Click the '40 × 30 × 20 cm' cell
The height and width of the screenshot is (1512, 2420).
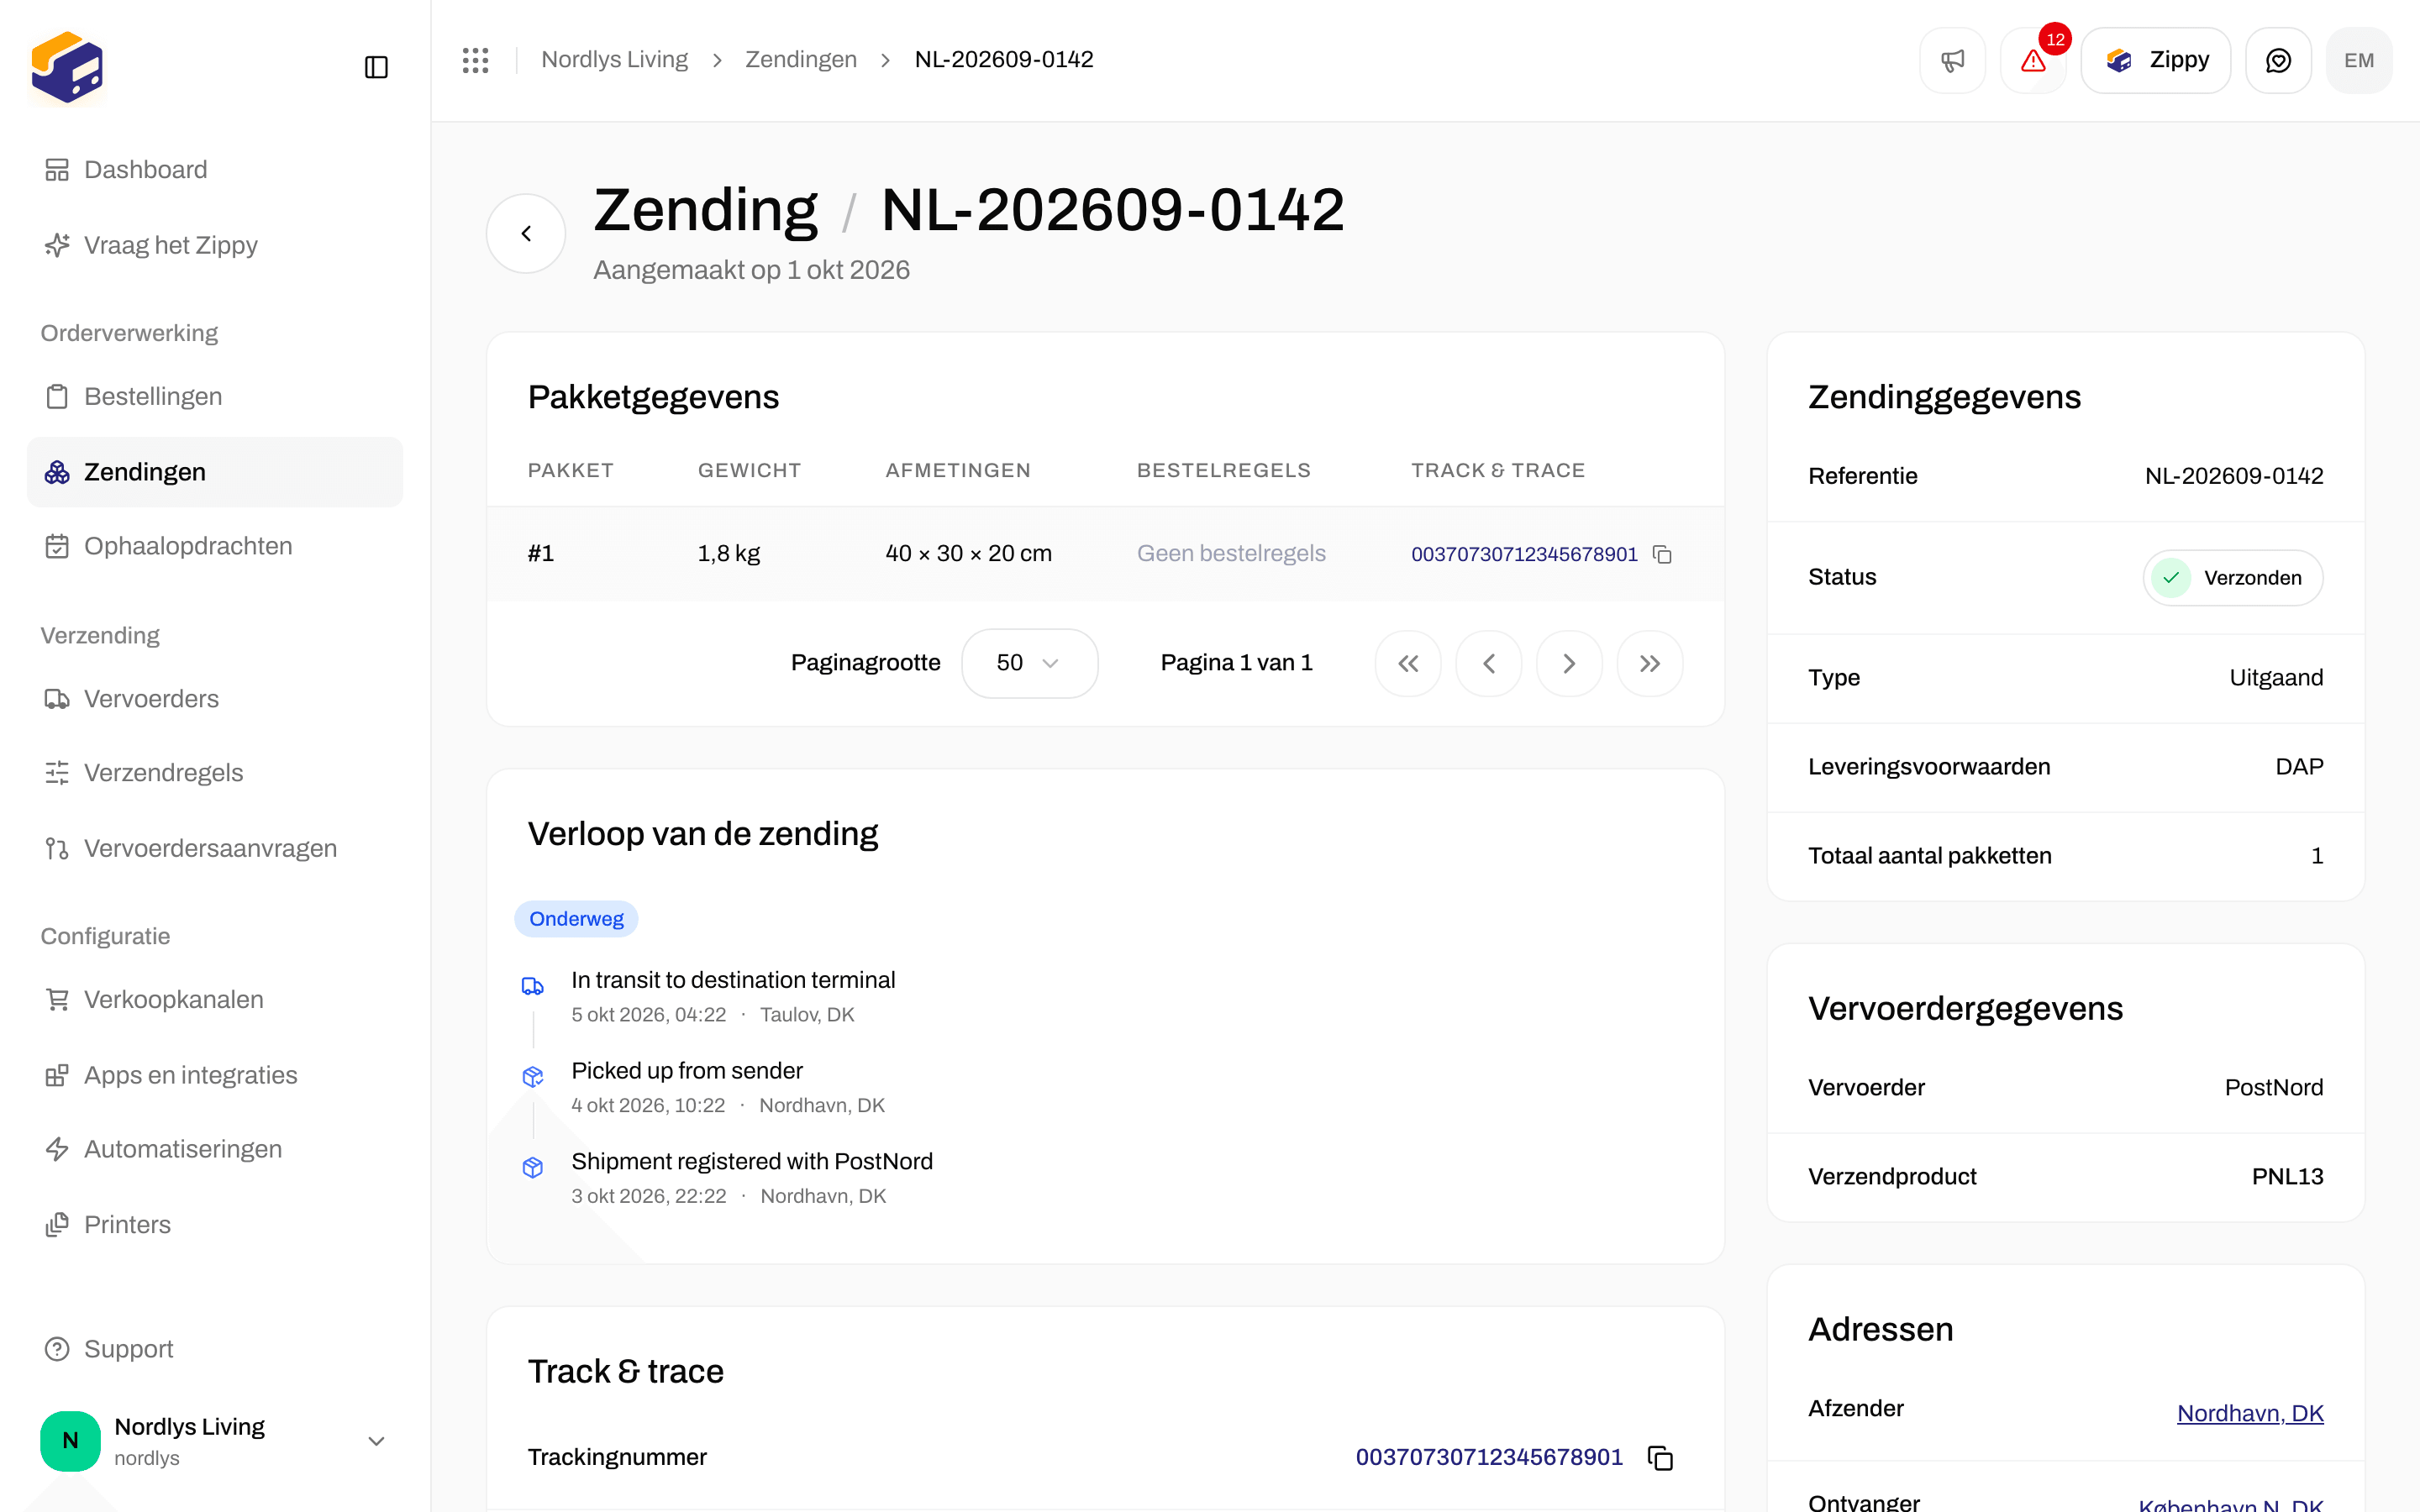point(968,554)
